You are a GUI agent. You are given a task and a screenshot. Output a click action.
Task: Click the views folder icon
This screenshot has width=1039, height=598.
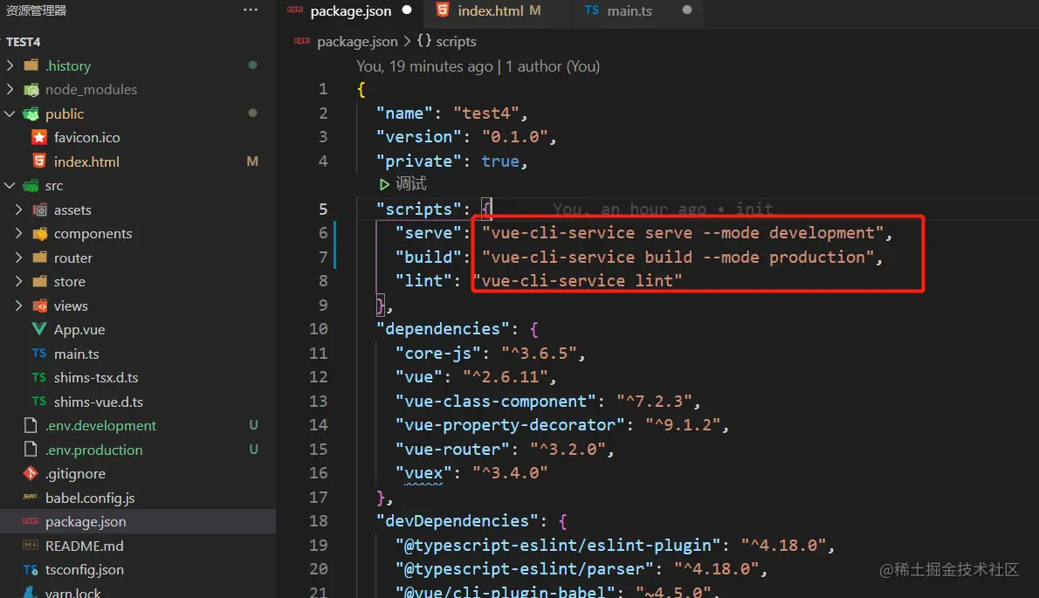(40, 306)
